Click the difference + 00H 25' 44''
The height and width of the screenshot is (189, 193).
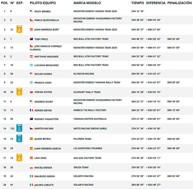tap(153, 20)
